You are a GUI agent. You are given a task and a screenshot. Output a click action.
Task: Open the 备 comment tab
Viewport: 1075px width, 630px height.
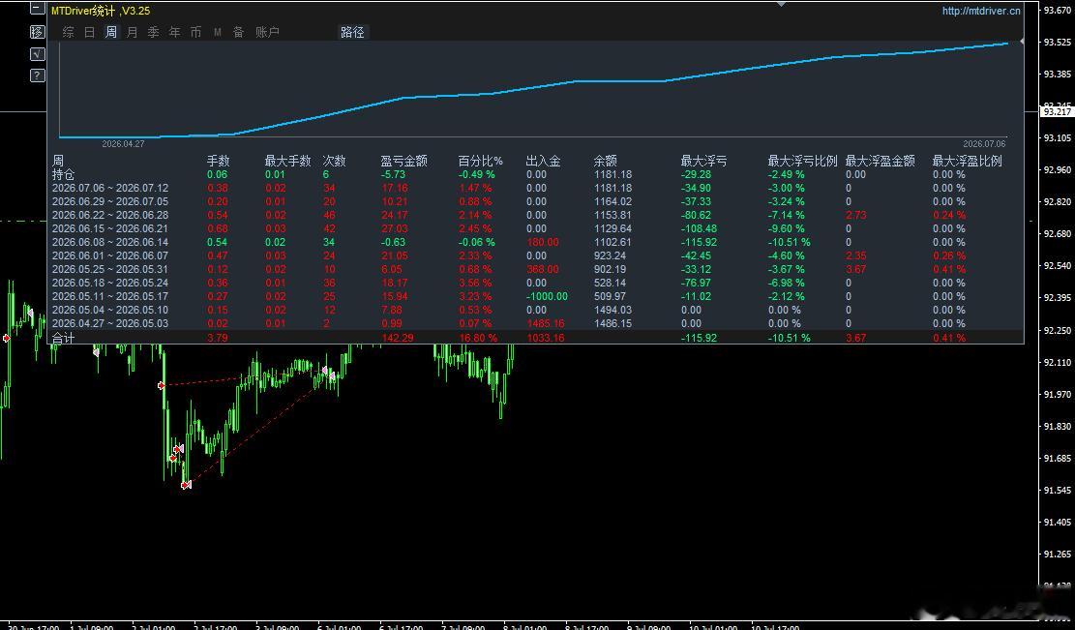tap(239, 32)
